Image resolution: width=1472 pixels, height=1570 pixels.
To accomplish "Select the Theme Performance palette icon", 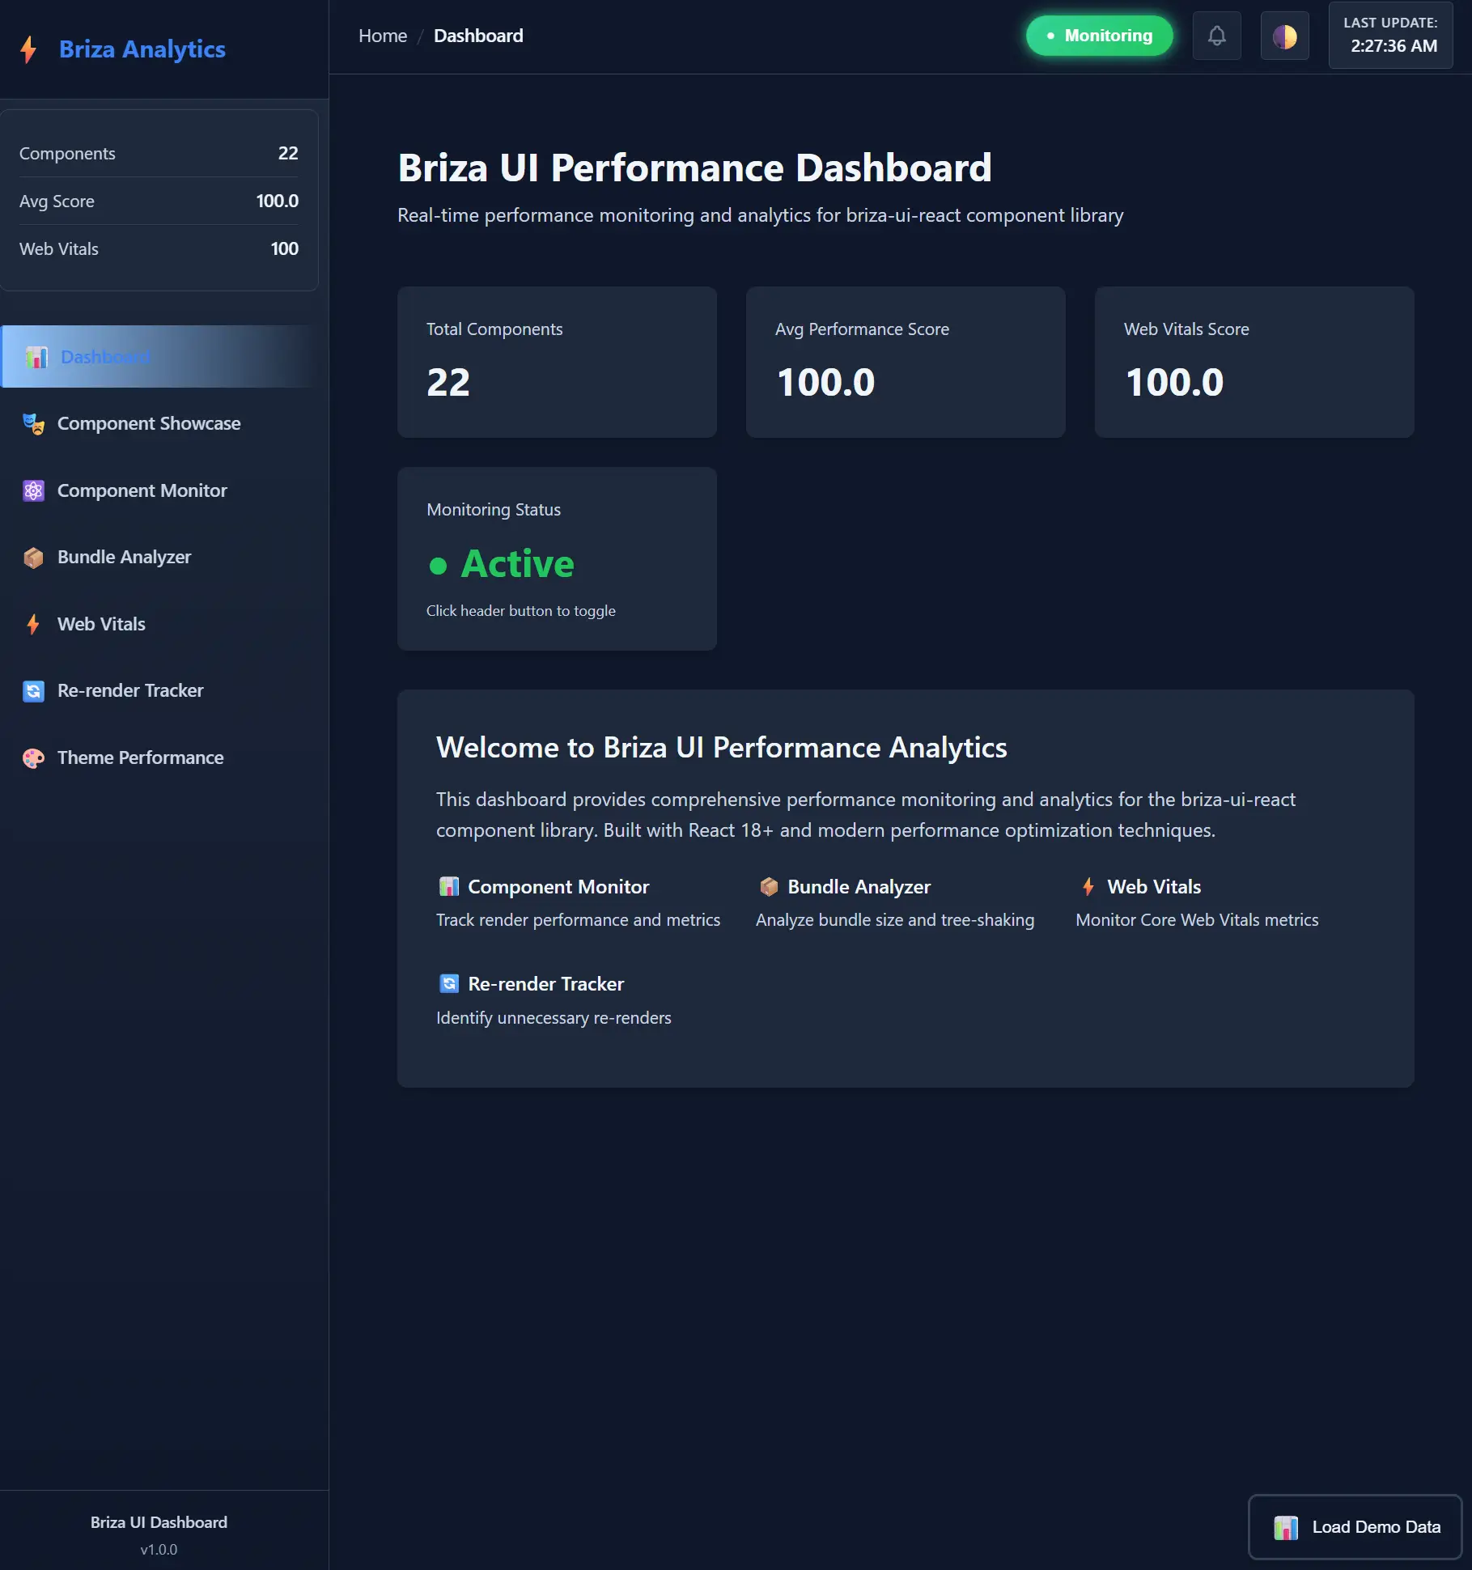I will coord(33,757).
